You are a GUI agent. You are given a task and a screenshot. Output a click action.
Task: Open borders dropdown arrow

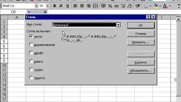pyautogui.click(x=150, y=6)
